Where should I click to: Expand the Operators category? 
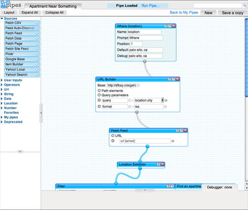point(2,85)
